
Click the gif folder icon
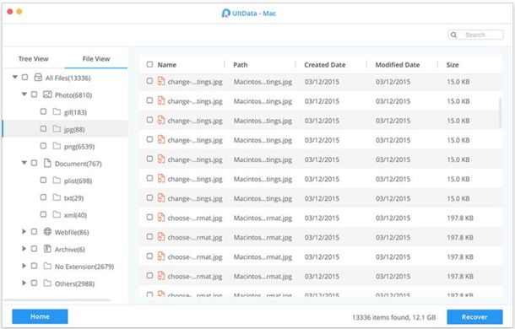click(x=57, y=112)
